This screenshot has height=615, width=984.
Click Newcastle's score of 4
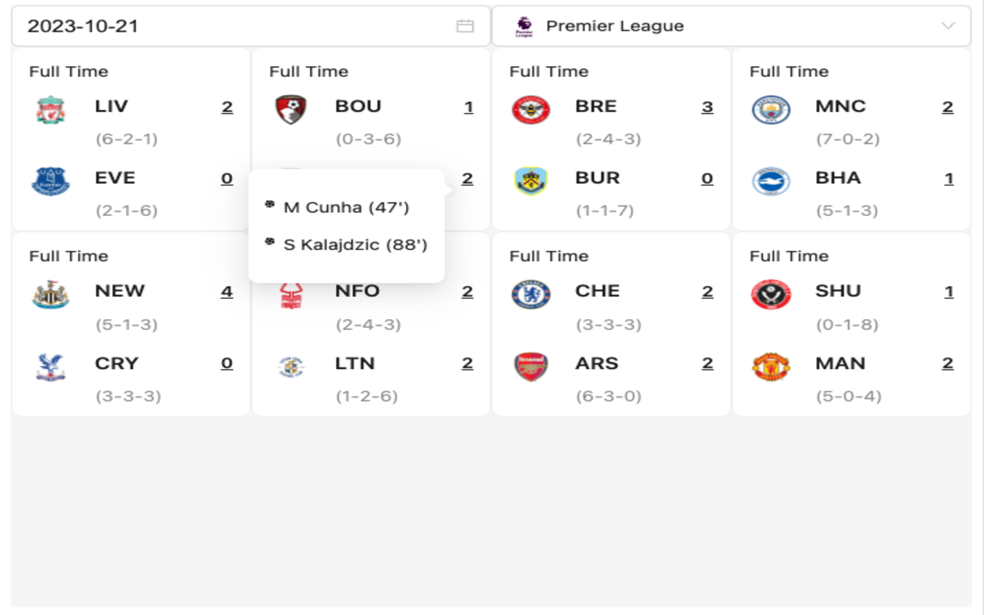226,292
